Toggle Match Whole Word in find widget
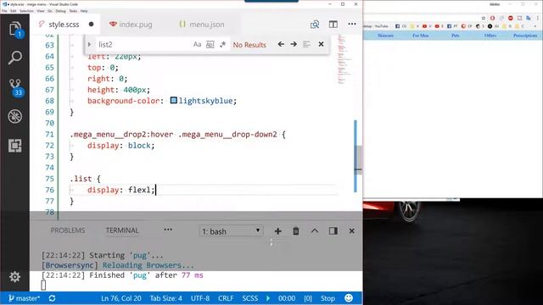543x305 pixels. click(x=210, y=44)
